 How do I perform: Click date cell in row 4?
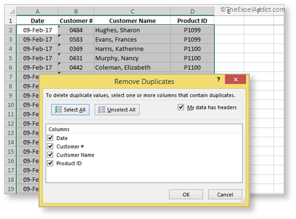point(37,48)
